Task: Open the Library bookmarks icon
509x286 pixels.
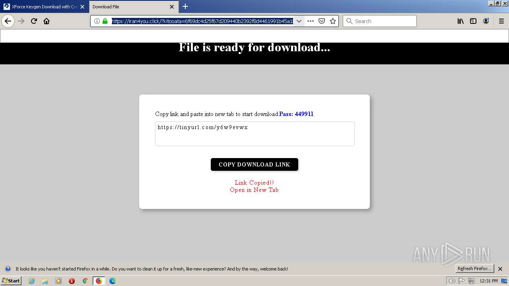Action: coord(460,21)
